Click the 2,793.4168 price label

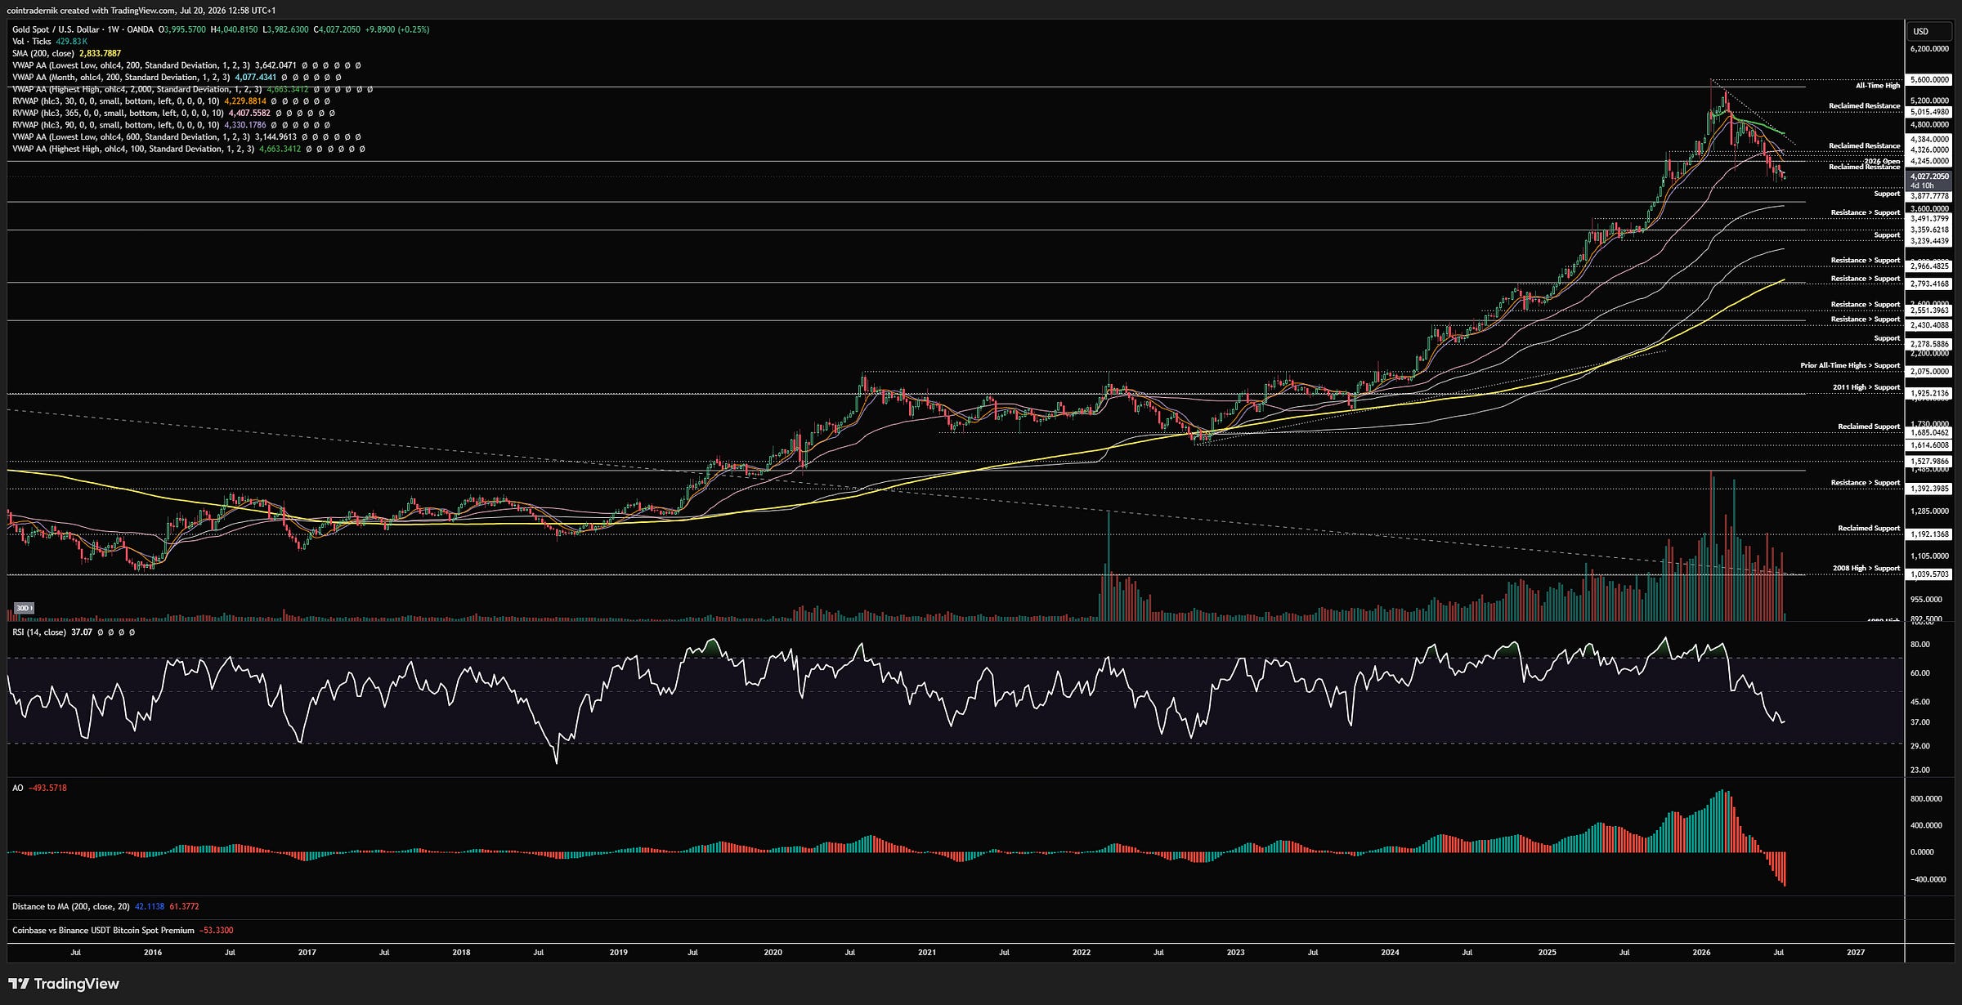coord(1929,284)
